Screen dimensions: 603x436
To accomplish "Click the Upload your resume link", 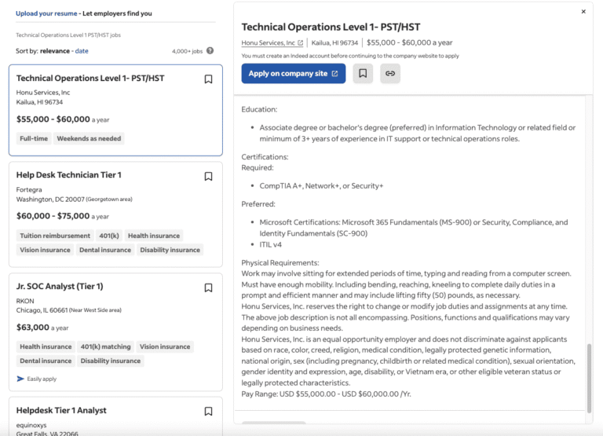I will click(46, 13).
